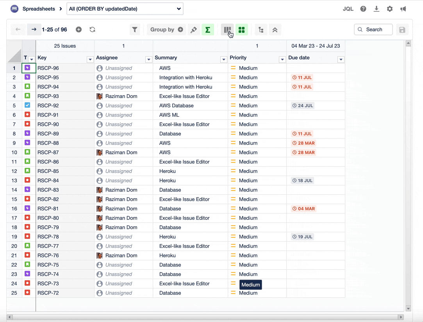The width and height of the screenshot is (423, 322).
Task: Click the megaphone announcements icon
Action: [x=403, y=9]
